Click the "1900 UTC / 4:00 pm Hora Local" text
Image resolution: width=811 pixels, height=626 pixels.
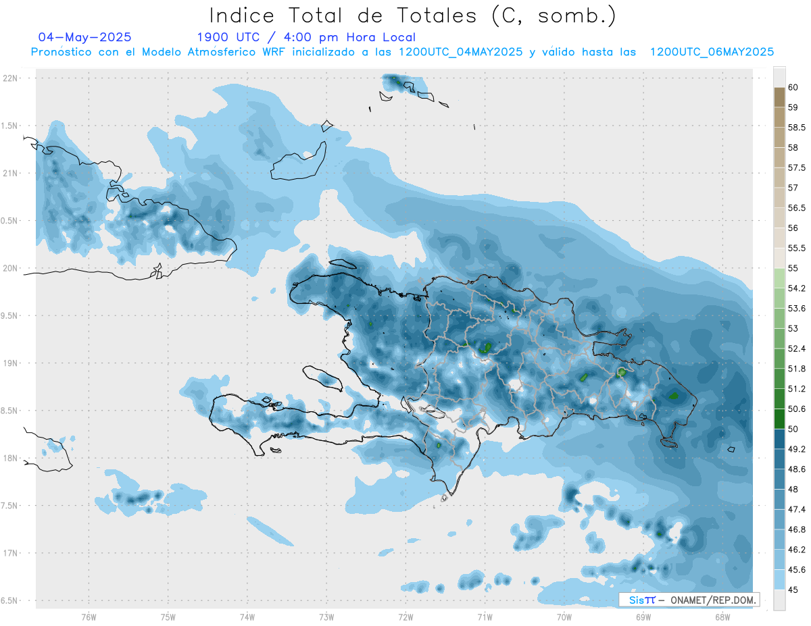pos(306,38)
